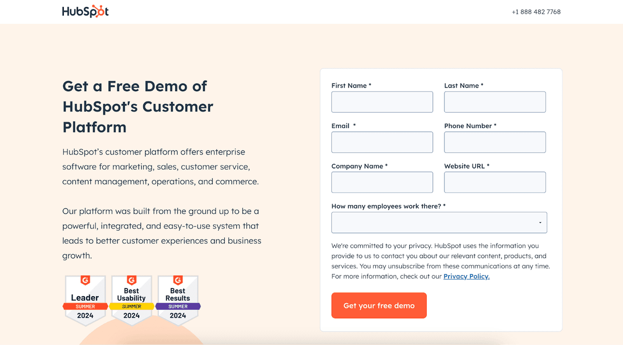
Task: Click the First Name field label
Action: click(x=351, y=86)
